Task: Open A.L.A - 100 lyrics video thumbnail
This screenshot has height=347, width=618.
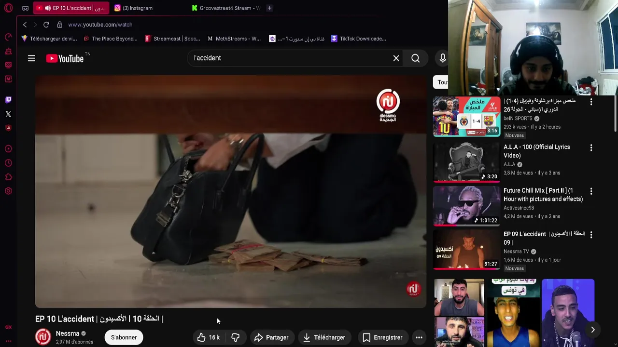Action: [466, 162]
